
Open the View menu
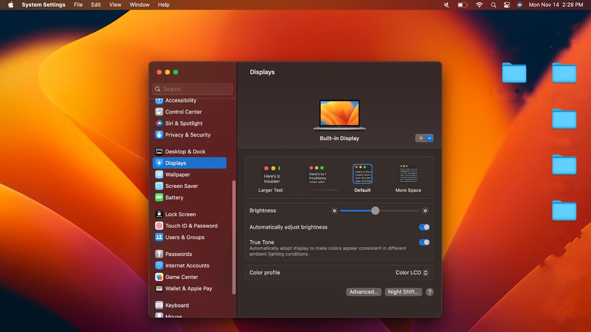point(115,5)
